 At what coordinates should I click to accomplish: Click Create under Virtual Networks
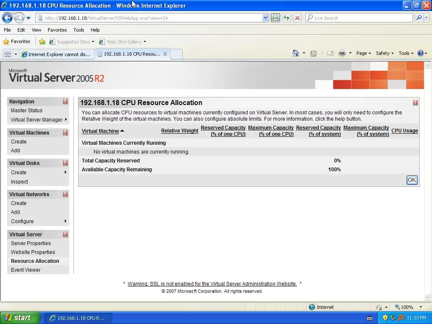[19, 203]
